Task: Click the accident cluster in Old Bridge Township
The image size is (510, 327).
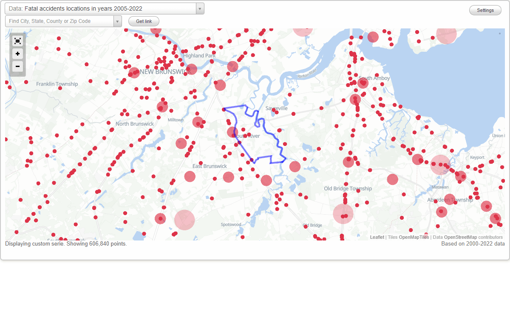Action: 343,214
